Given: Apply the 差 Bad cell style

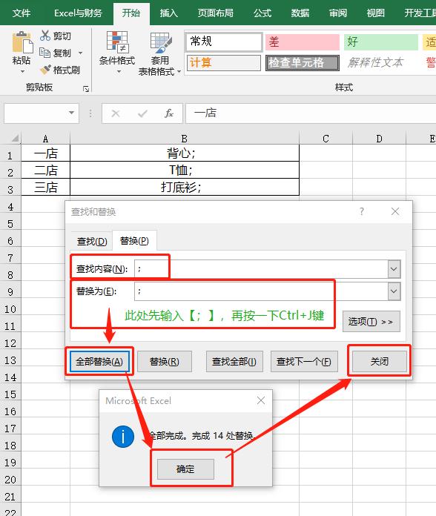Looking at the screenshot, I should [x=302, y=42].
